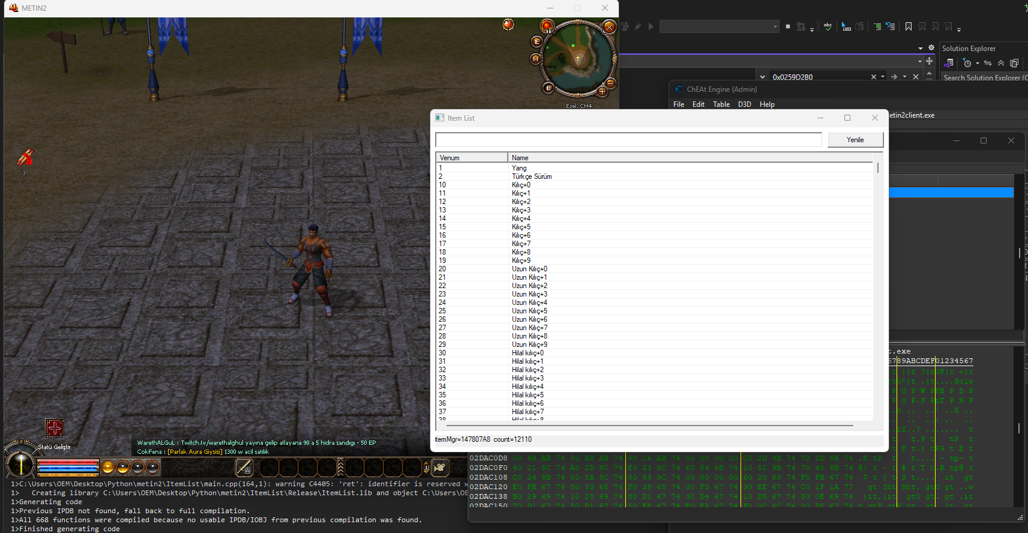Click the M button beside the minimap
Viewport: 1028px width, 533px height.
[535, 59]
